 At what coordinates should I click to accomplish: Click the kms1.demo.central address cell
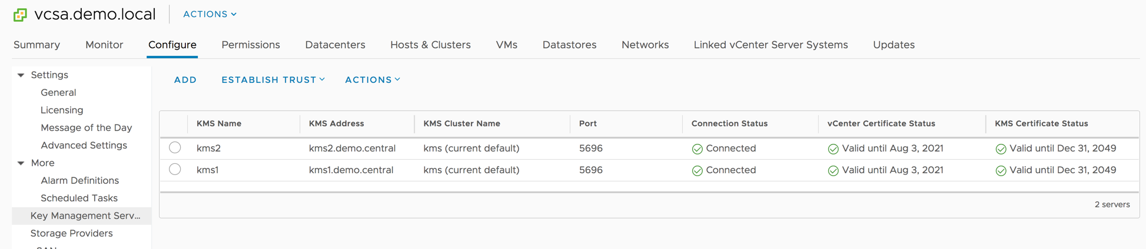[x=351, y=170]
